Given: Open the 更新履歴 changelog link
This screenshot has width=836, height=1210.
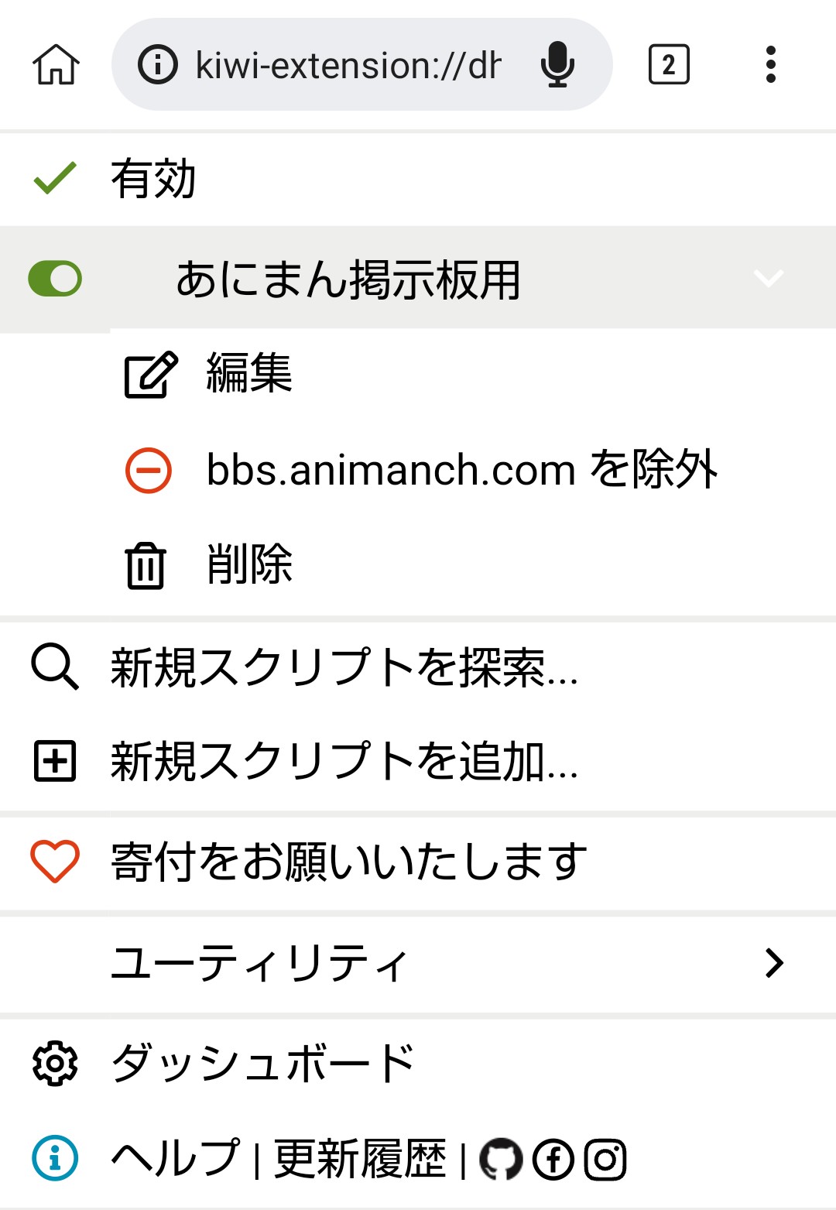Looking at the screenshot, I should click(x=360, y=1160).
